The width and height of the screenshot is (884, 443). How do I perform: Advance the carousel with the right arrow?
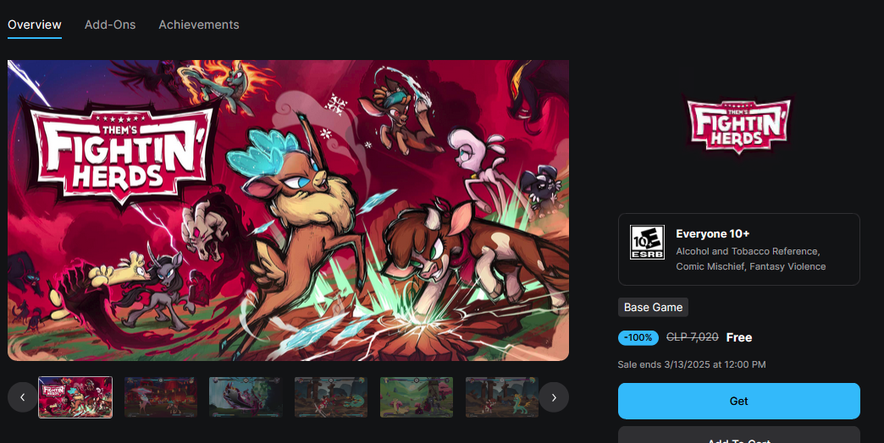[554, 397]
